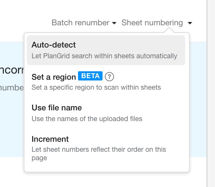This screenshot has width=215, height=187.
Task: Click the vertical scrollbar at right edge
Action: 211,93
